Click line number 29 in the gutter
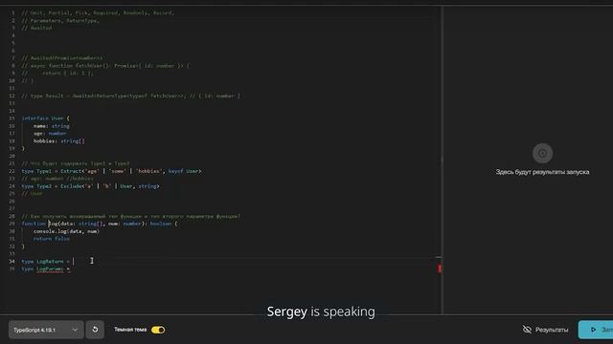613x344 pixels. (x=11, y=224)
